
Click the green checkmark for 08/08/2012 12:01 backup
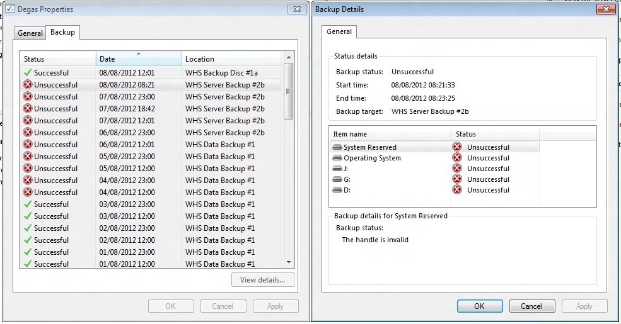point(27,73)
